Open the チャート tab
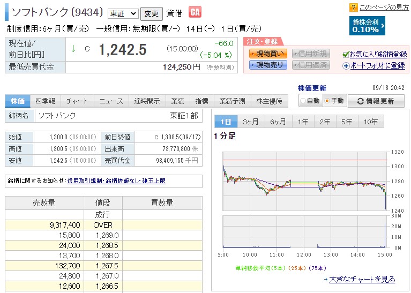The height and width of the screenshot is (293, 411). click(77, 101)
